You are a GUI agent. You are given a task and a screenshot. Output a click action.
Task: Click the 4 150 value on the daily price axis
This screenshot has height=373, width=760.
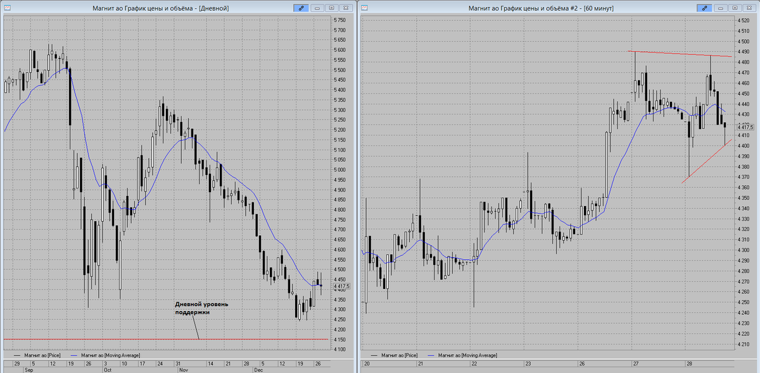(x=339, y=339)
